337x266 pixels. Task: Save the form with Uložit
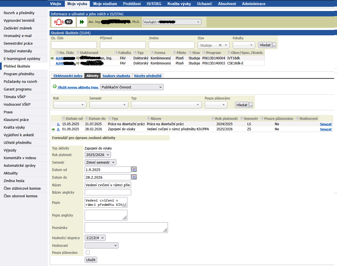point(91,260)
